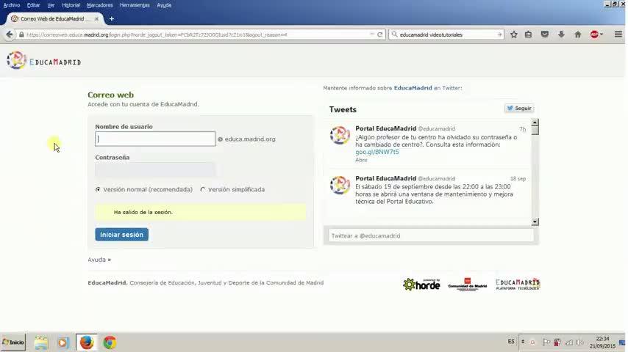Click the Pocket save icon
Image resolution: width=628 pixels, height=352 pixels.
pos(545,34)
